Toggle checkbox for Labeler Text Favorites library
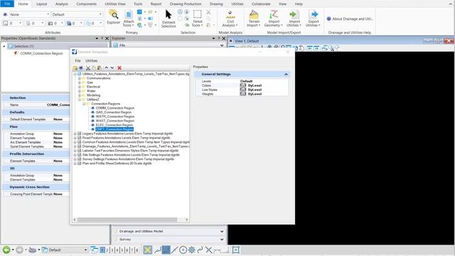This screenshot has width=455, height=256. [x=79, y=151]
